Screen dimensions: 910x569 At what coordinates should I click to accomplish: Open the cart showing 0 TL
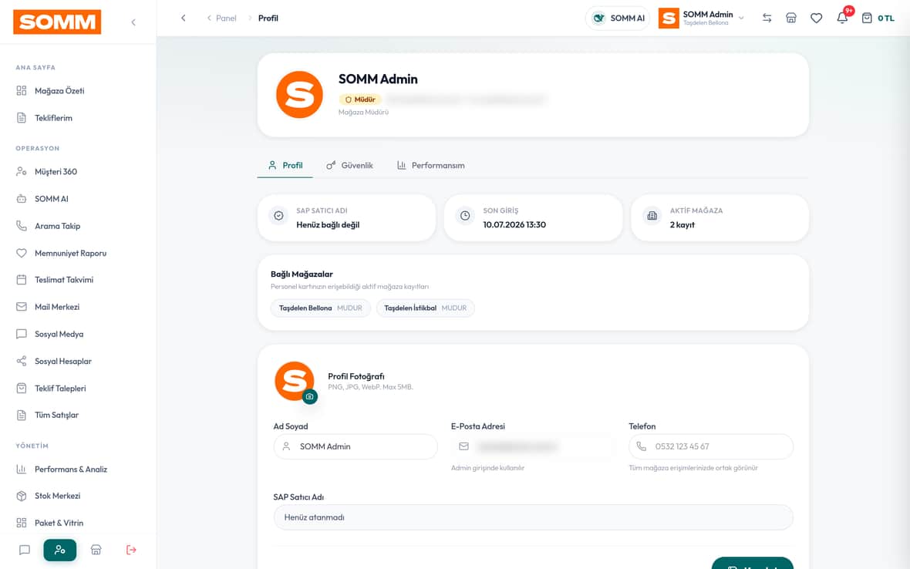point(878,18)
